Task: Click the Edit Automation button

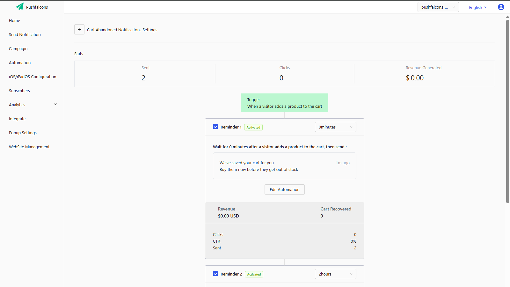Action: (284, 189)
